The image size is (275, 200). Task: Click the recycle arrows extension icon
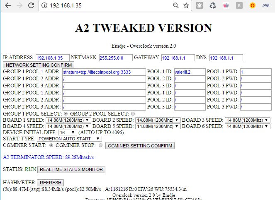point(212,5)
